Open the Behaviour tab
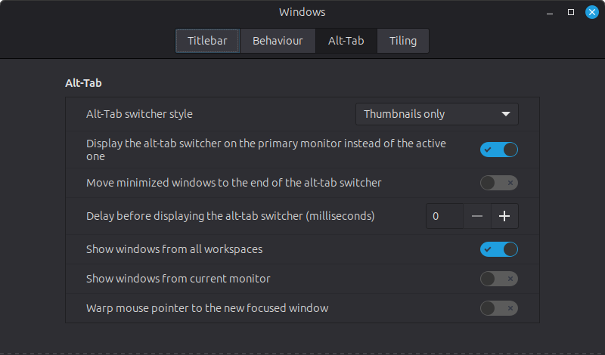Image resolution: width=605 pixels, height=355 pixels. [278, 41]
